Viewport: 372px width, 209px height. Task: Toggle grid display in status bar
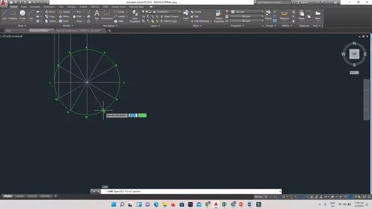[x=266, y=197]
